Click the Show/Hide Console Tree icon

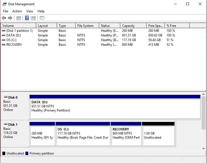18,18
